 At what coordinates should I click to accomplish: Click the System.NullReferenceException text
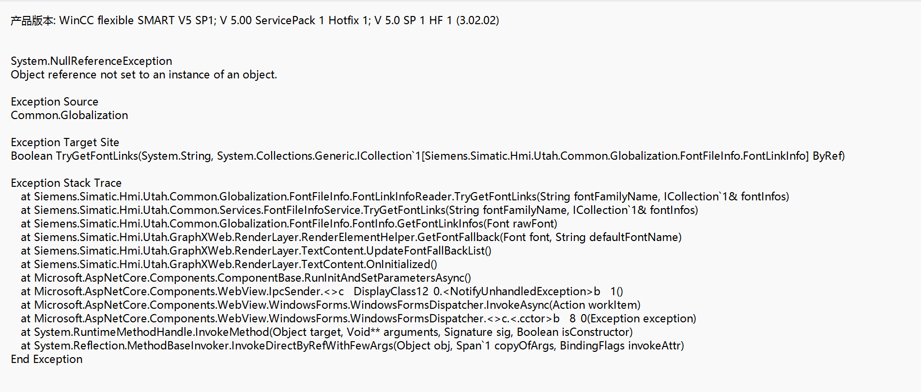(92, 61)
